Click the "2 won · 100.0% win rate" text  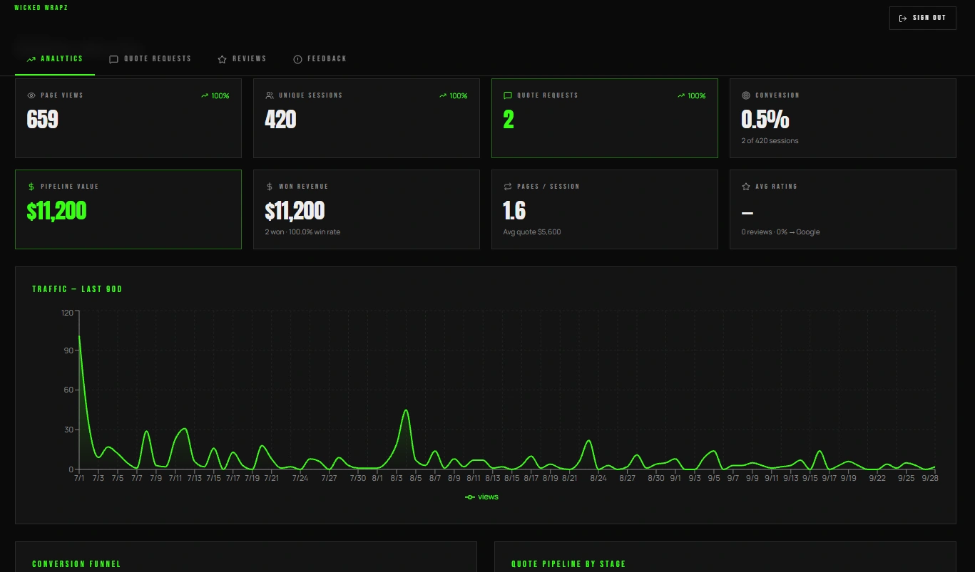pos(302,232)
